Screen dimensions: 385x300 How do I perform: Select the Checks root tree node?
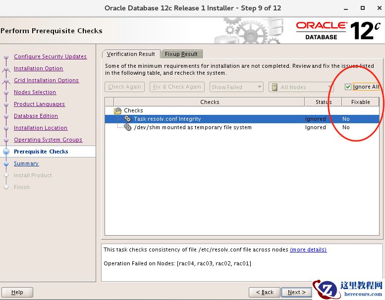[x=133, y=110]
